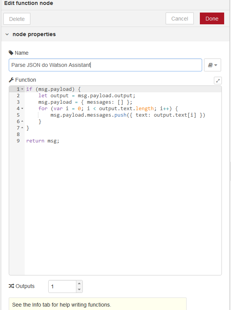Click 'msg.payload = { messages: [] };' line
Image resolution: width=231 pixels, height=310 pixels.
[x=85, y=102]
